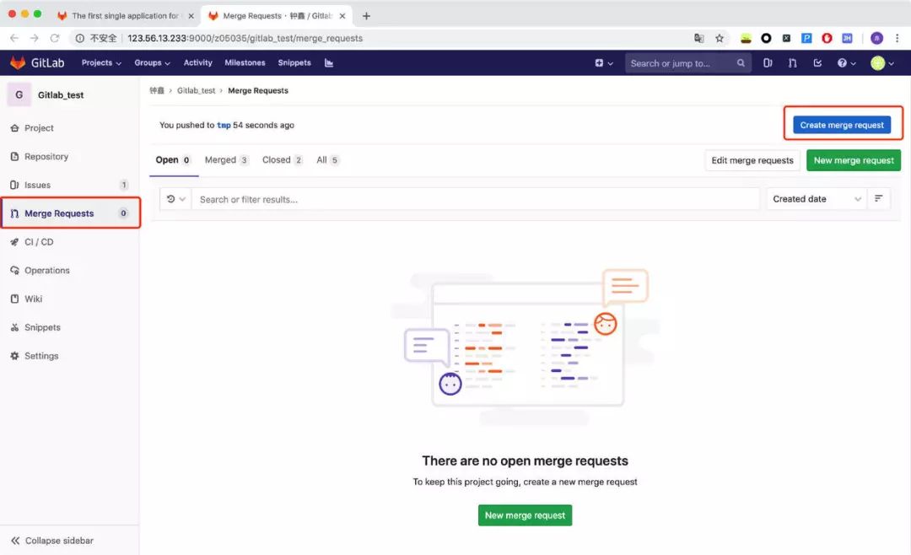
Task: Click Edit merge requests button
Action: tap(752, 160)
